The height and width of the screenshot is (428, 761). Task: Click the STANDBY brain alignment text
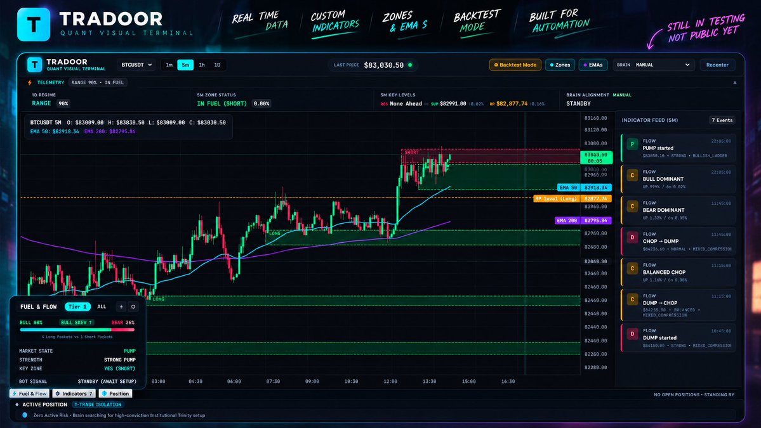click(x=578, y=104)
